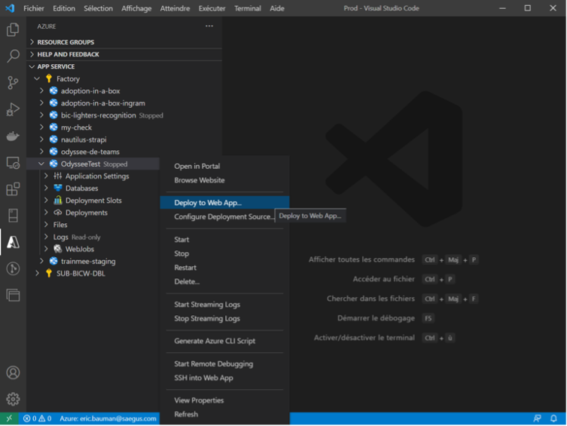Open the Manage gear icon

(13, 399)
